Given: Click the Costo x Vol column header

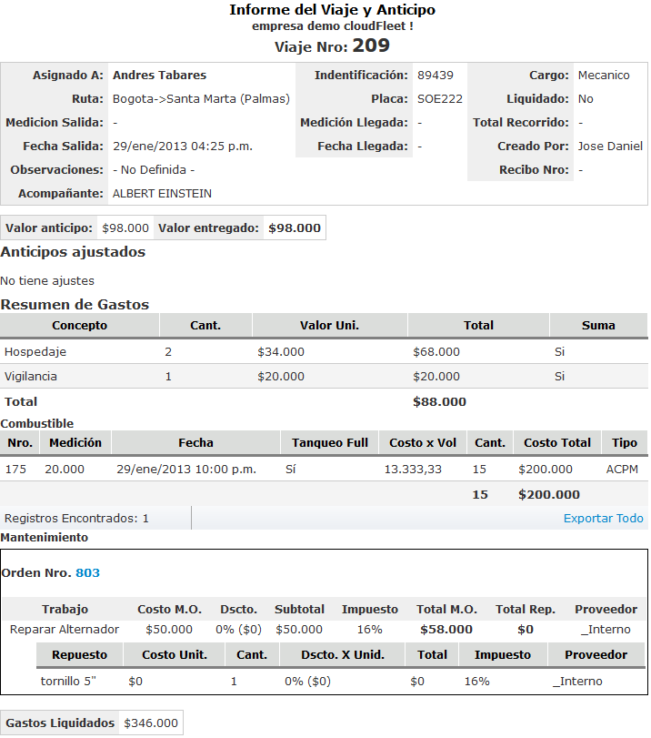Looking at the screenshot, I should tap(423, 443).
